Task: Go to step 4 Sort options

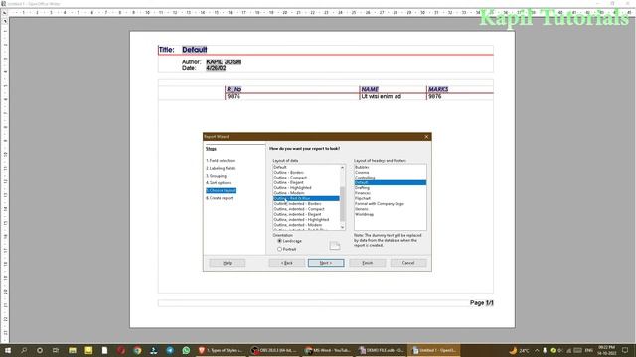Action: pyautogui.click(x=219, y=183)
